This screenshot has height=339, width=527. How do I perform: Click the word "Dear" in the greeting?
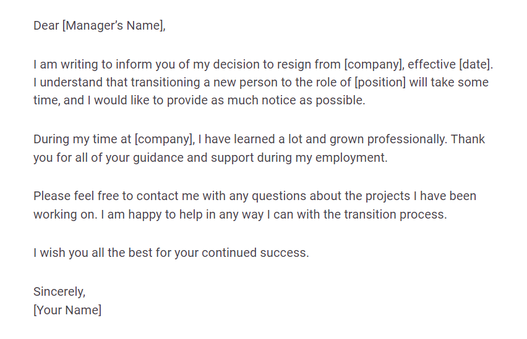click(x=46, y=26)
